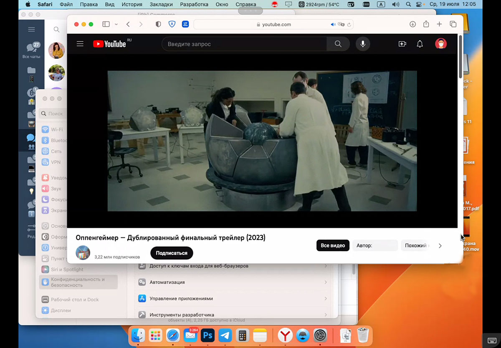The image size is (501, 348).
Task: Mute the tab audio in address bar
Action: click(x=333, y=25)
